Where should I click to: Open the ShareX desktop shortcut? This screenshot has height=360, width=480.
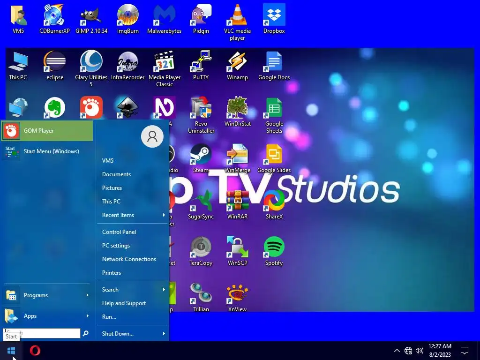tap(274, 205)
